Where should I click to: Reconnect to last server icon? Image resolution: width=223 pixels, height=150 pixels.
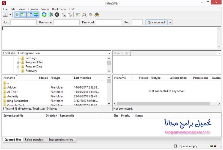pyautogui.click(x=70, y=15)
